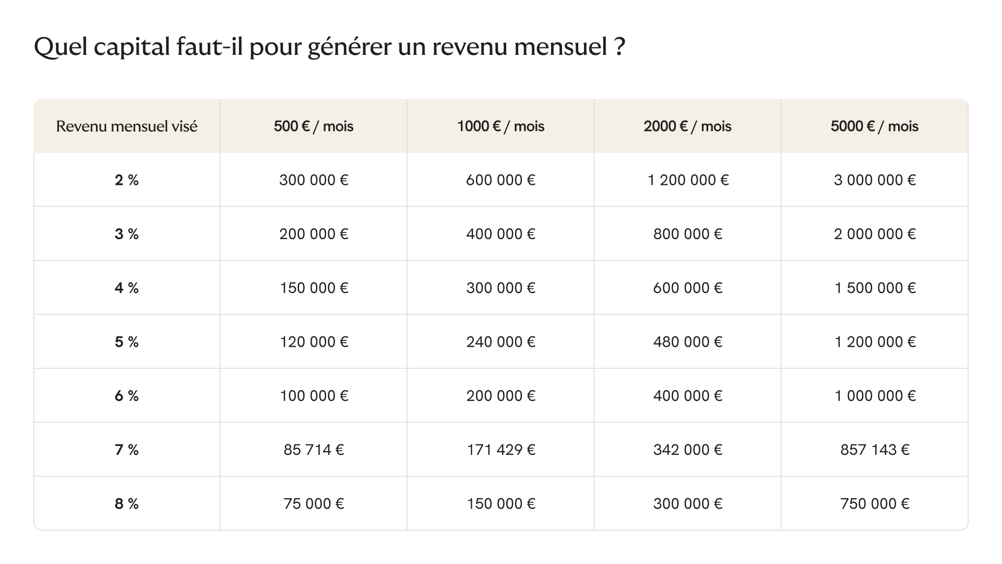The width and height of the screenshot is (1002, 564).
Task: Click the 240 000 € cell
Action: tap(501, 342)
